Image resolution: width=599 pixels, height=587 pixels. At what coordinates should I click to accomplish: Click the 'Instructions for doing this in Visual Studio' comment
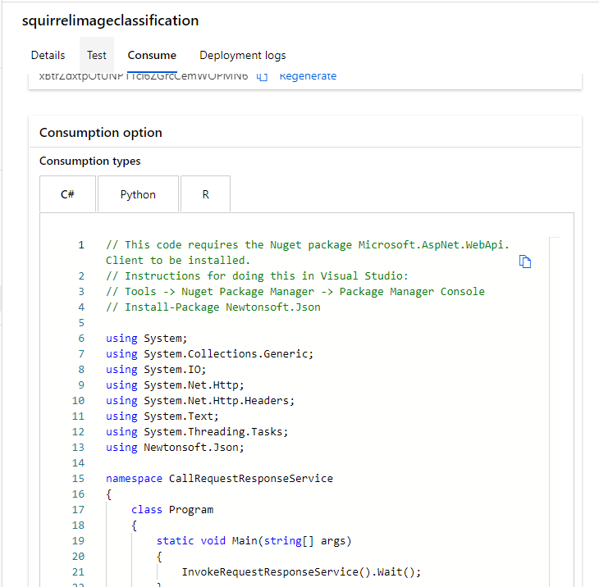pyautogui.click(x=257, y=276)
